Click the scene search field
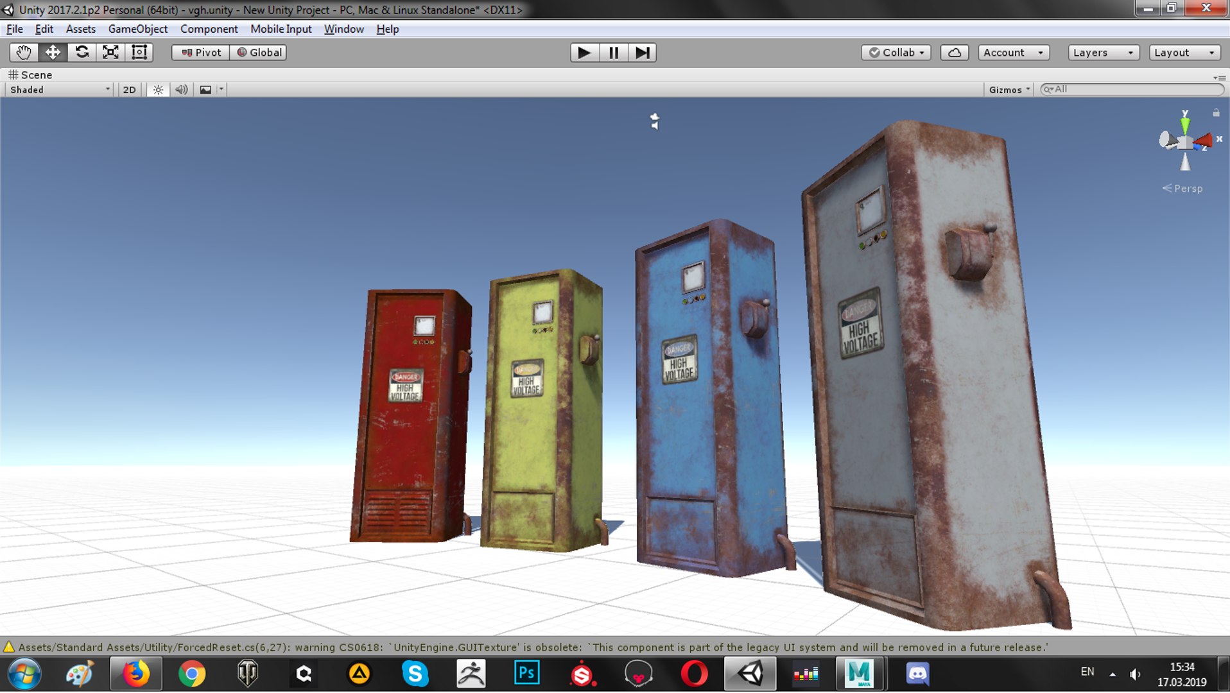Viewport: 1230px width, 693px height. (x=1132, y=89)
